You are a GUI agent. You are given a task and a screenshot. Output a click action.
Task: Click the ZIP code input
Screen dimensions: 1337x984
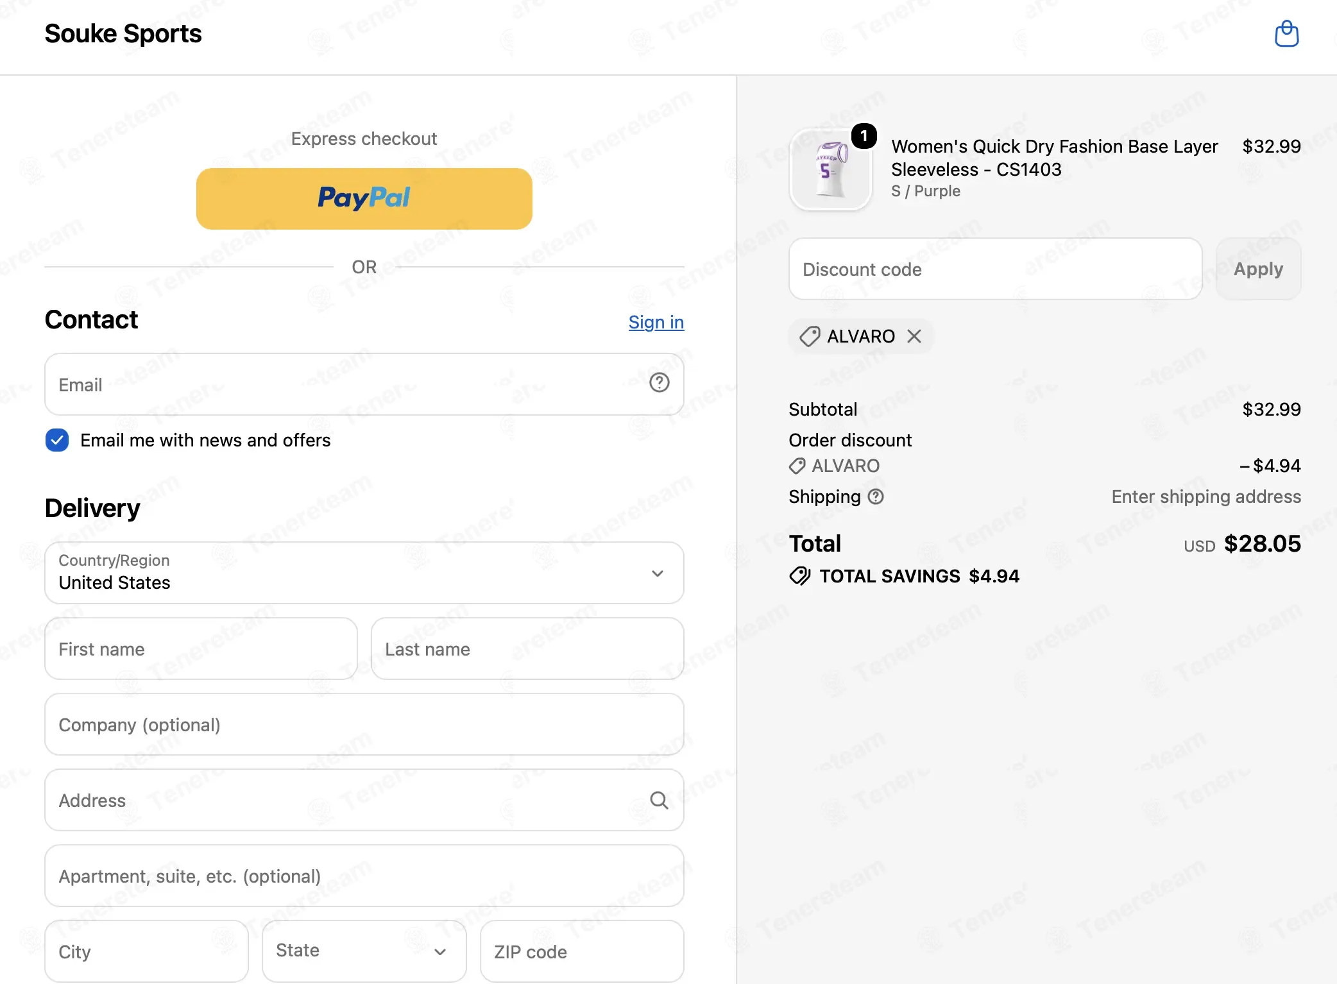click(582, 951)
